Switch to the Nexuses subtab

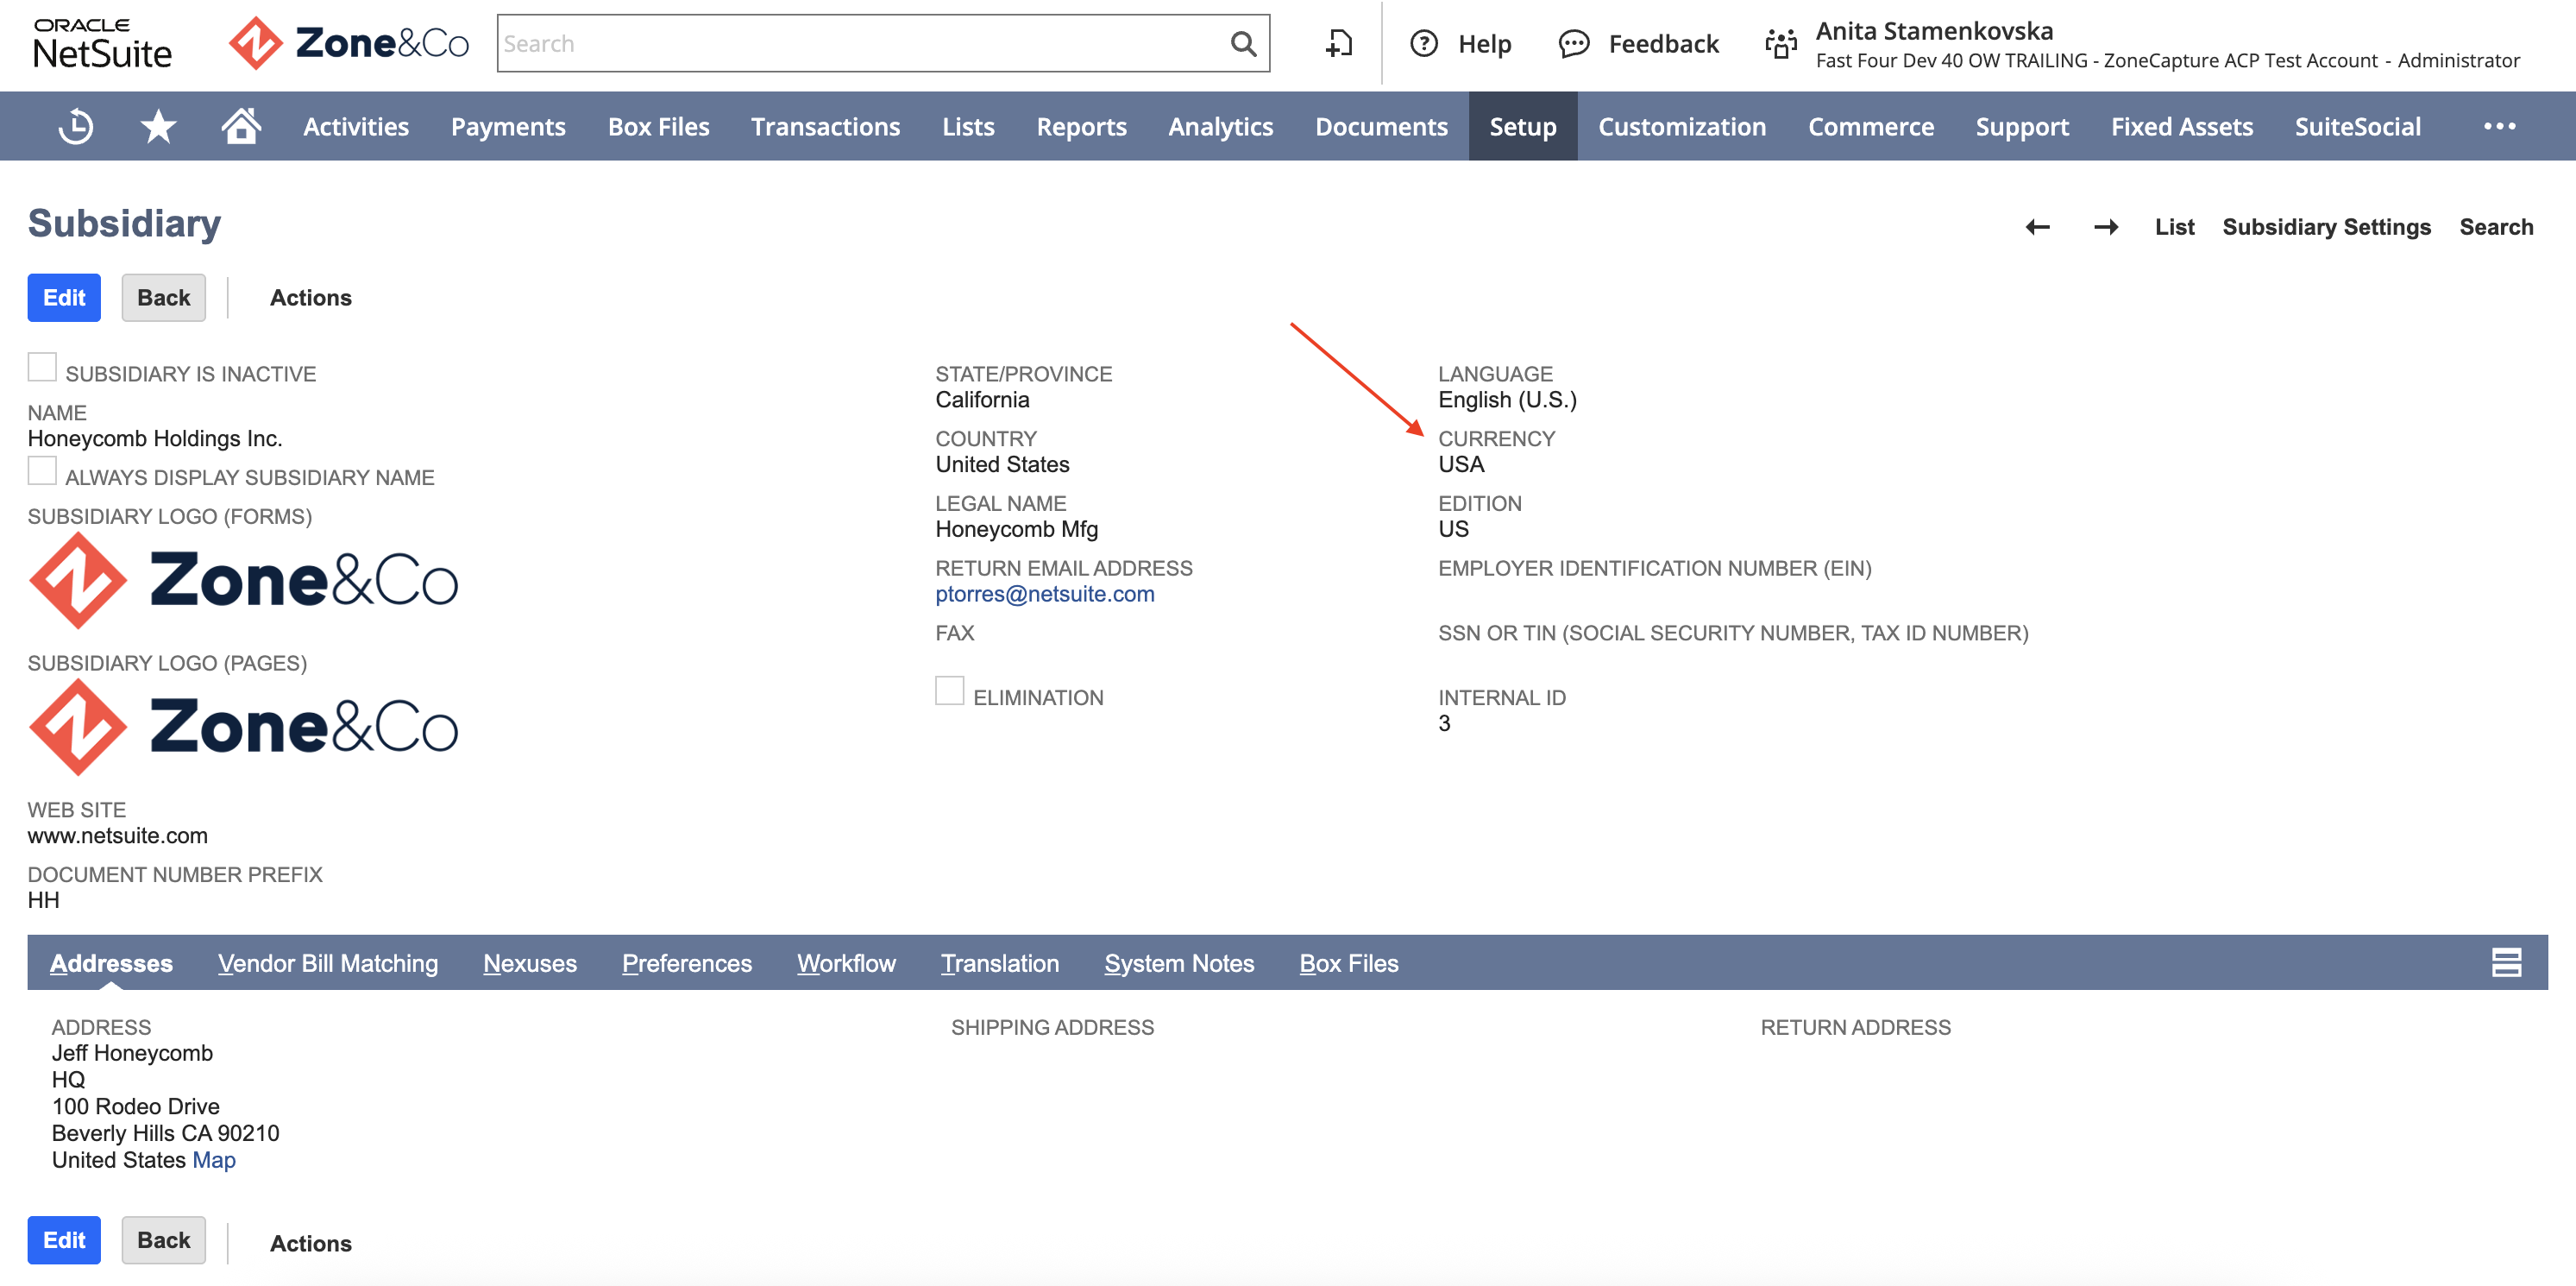(530, 964)
